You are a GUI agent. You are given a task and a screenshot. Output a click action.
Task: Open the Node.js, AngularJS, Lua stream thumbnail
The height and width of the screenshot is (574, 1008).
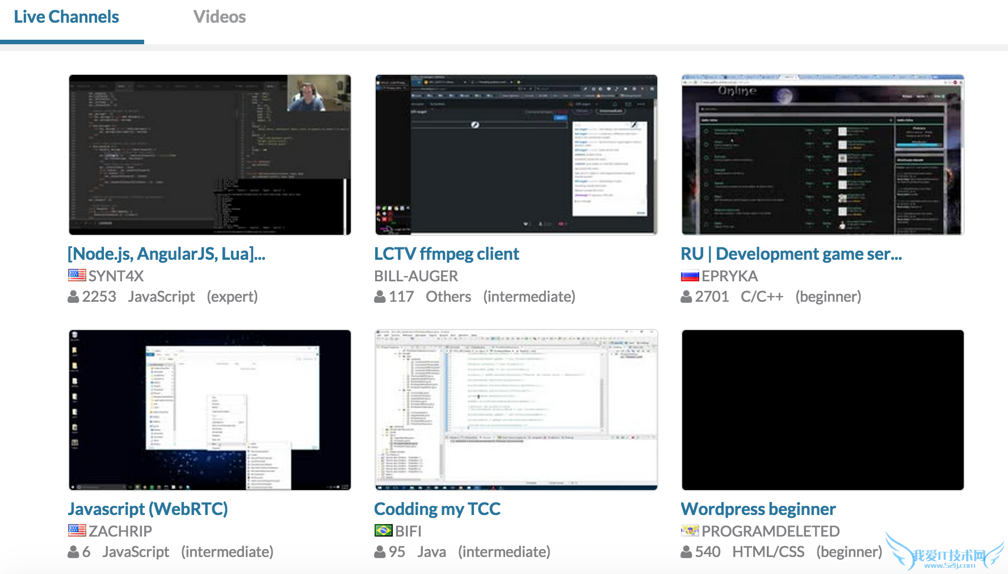pyautogui.click(x=210, y=155)
